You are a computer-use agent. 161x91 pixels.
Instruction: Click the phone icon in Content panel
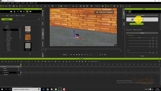click(30, 11)
